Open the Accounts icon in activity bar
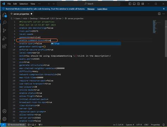This screenshot has width=167, height=127. coord(5,111)
